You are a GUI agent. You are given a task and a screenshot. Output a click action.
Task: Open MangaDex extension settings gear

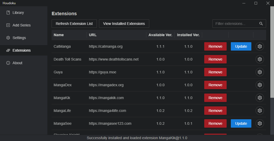tap(260, 85)
